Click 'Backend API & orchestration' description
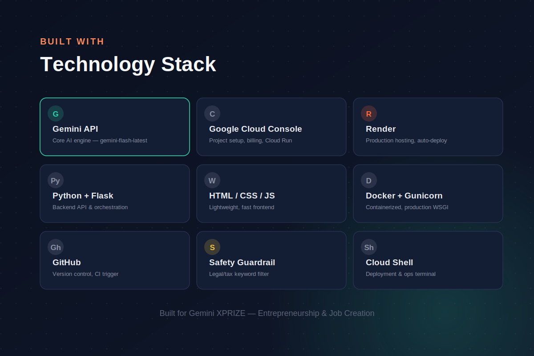 (x=90, y=207)
